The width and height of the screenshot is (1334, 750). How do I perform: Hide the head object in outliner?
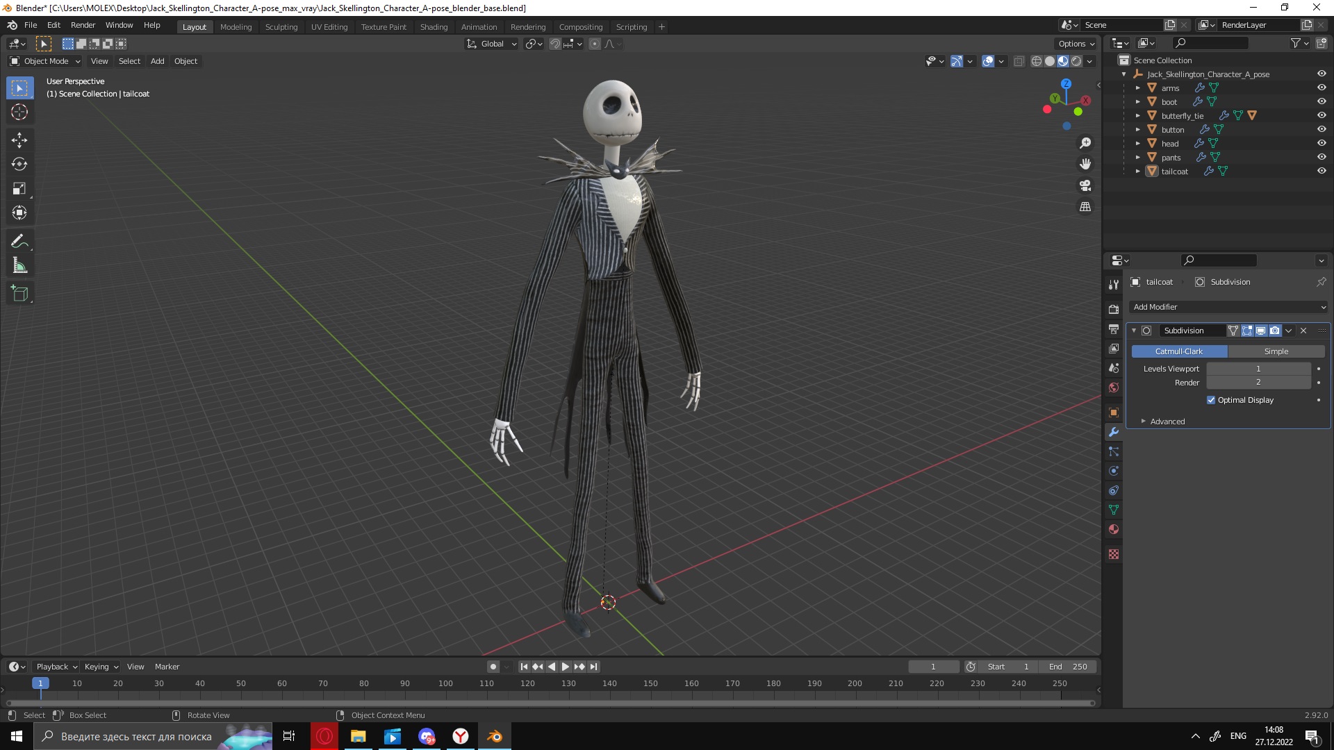1321,143
